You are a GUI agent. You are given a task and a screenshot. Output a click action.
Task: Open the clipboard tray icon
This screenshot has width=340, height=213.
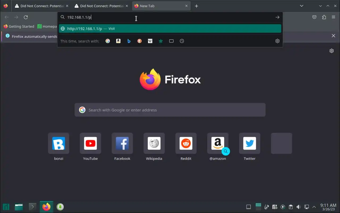point(291,207)
